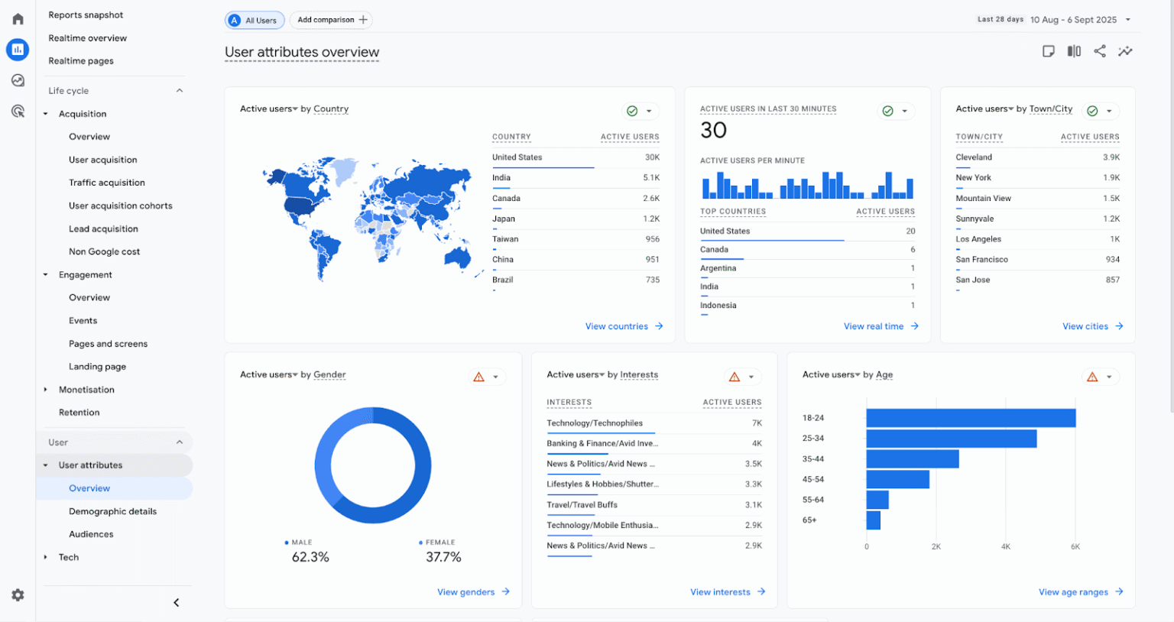Collapse the sidebar with the chevron
This screenshot has width=1174, height=622.
point(176,602)
